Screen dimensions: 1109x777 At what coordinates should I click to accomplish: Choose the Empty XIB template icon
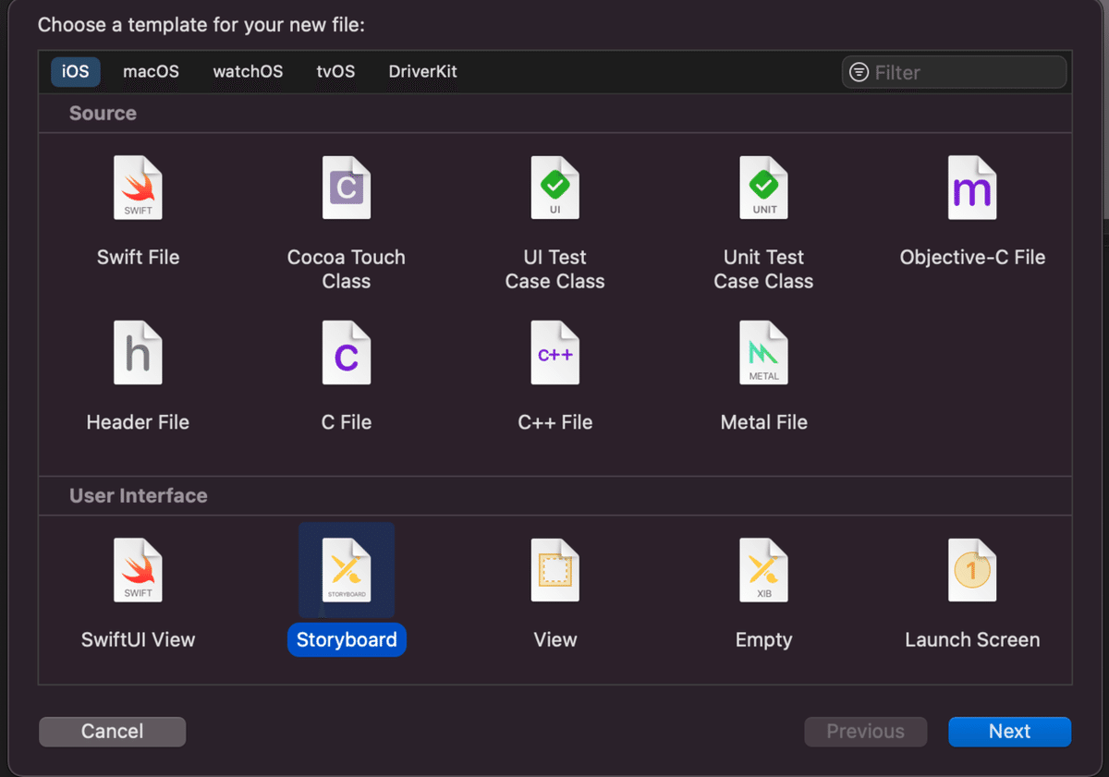click(764, 571)
